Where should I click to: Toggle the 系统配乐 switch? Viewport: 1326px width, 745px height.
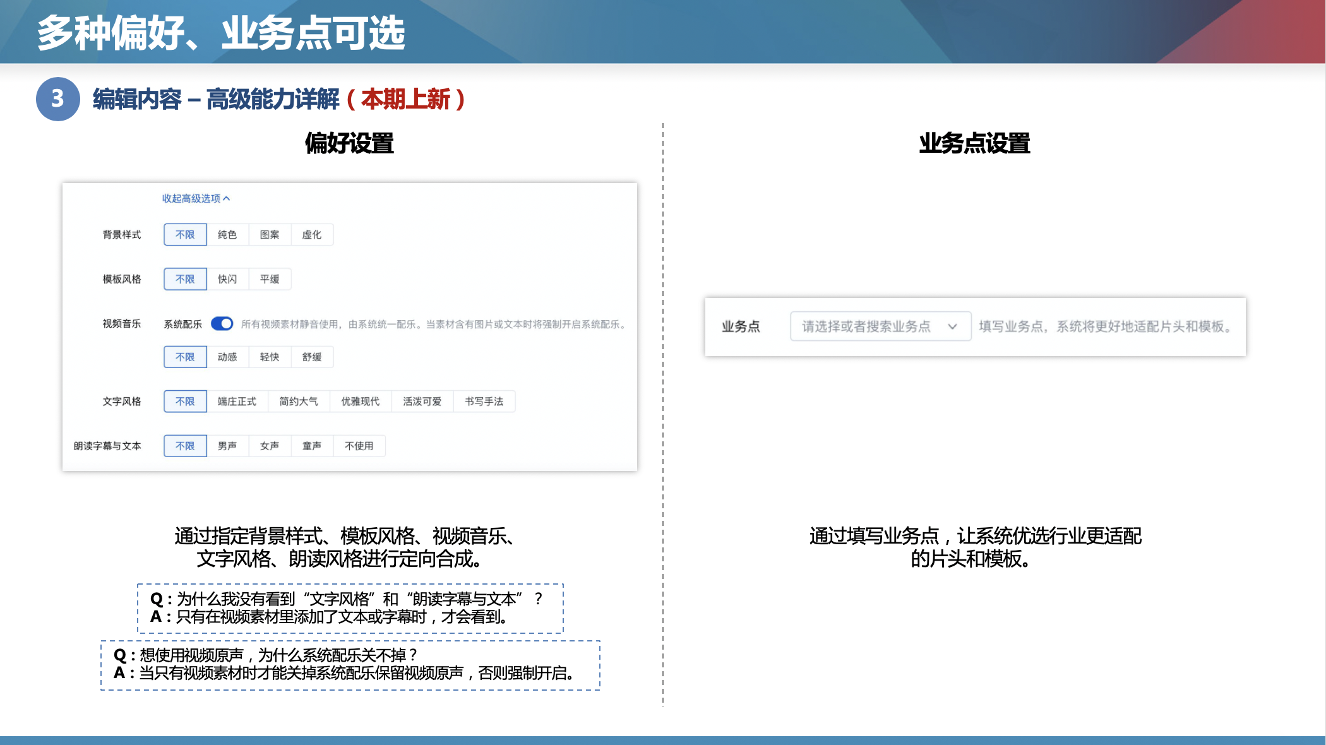(222, 324)
